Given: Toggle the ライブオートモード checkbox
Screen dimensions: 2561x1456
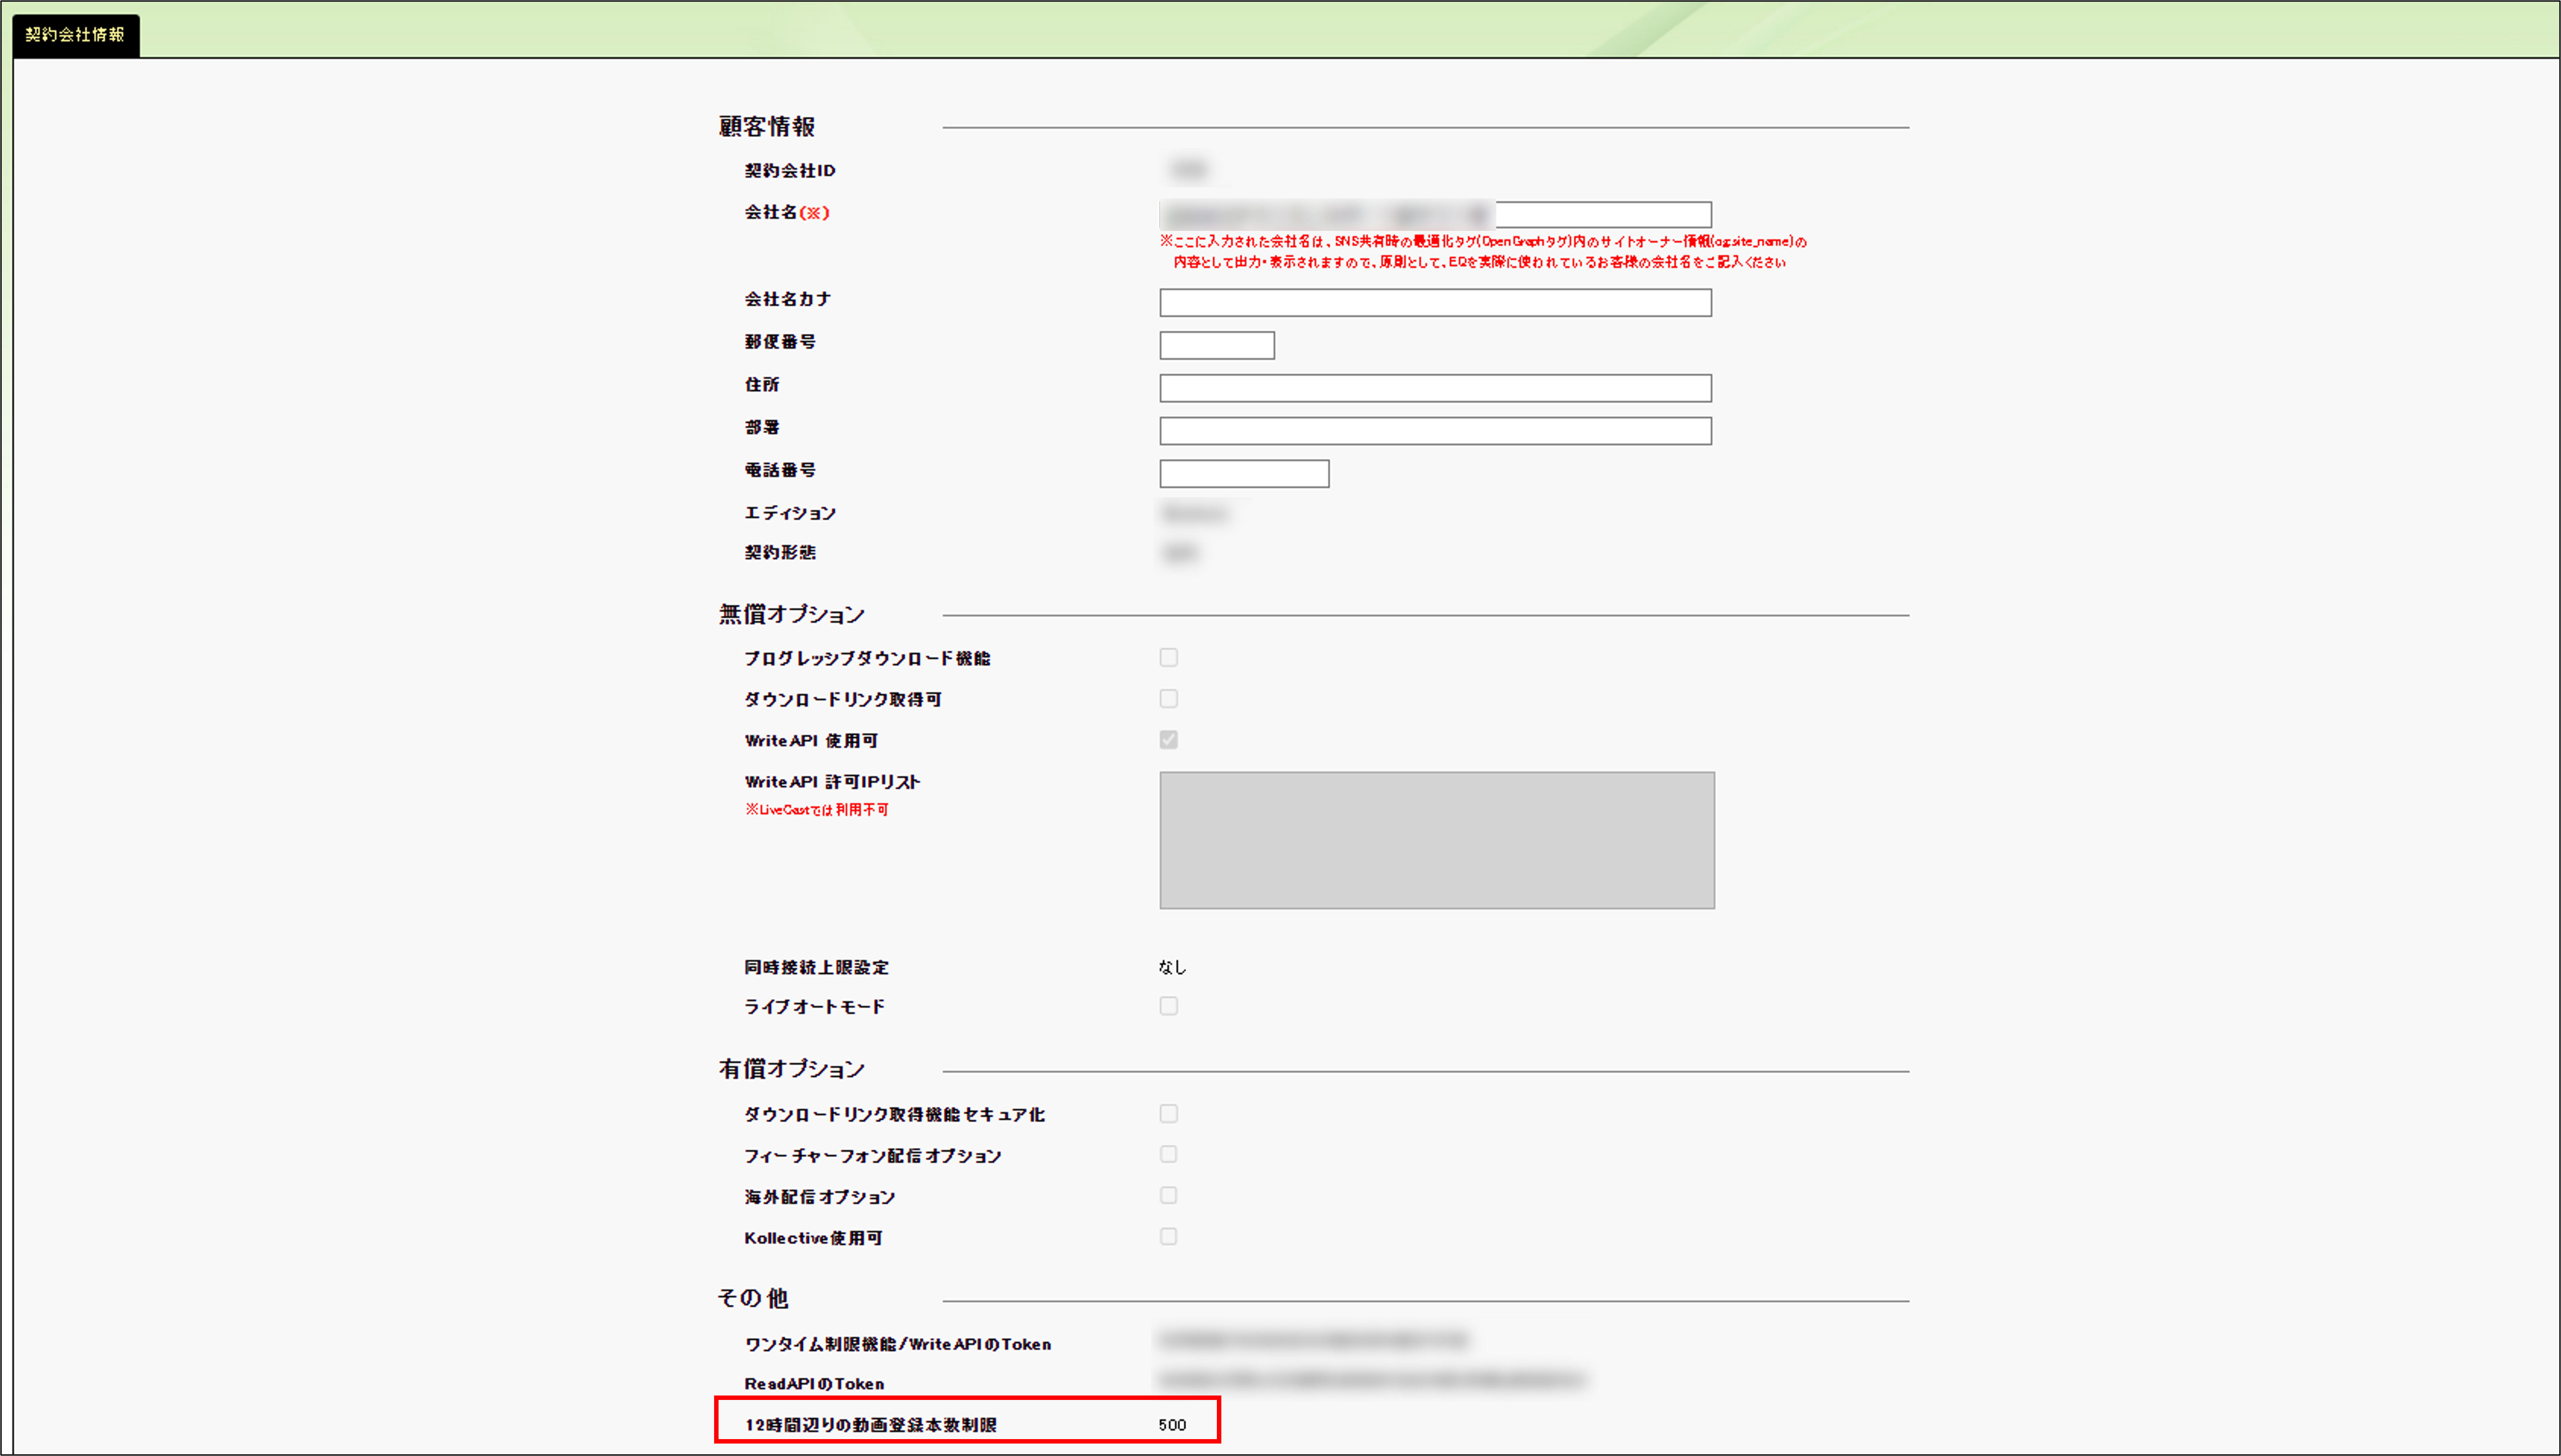Looking at the screenshot, I should tap(1168, 1005).
